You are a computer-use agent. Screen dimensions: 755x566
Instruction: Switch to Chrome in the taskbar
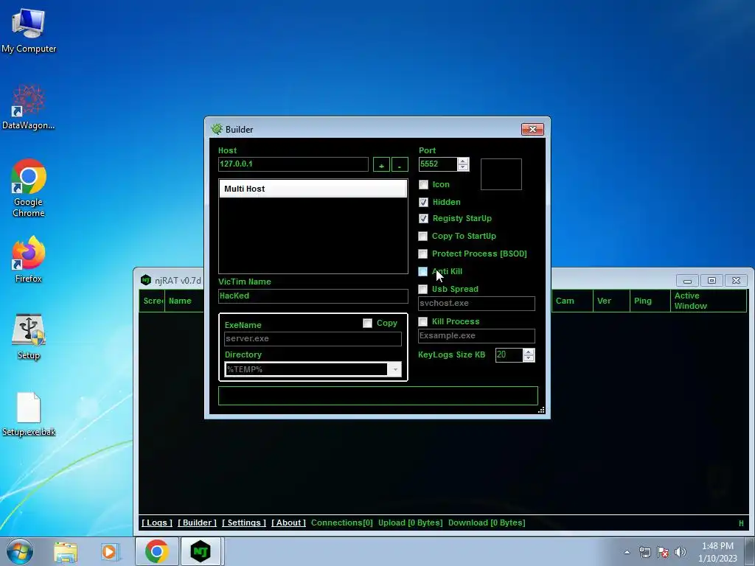pos(156,551)
